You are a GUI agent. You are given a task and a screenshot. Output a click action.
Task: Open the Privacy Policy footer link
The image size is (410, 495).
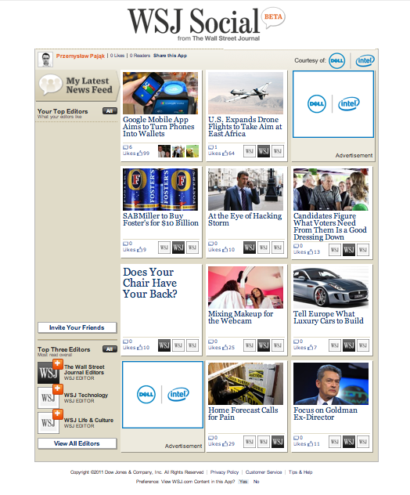coord(225,472)
